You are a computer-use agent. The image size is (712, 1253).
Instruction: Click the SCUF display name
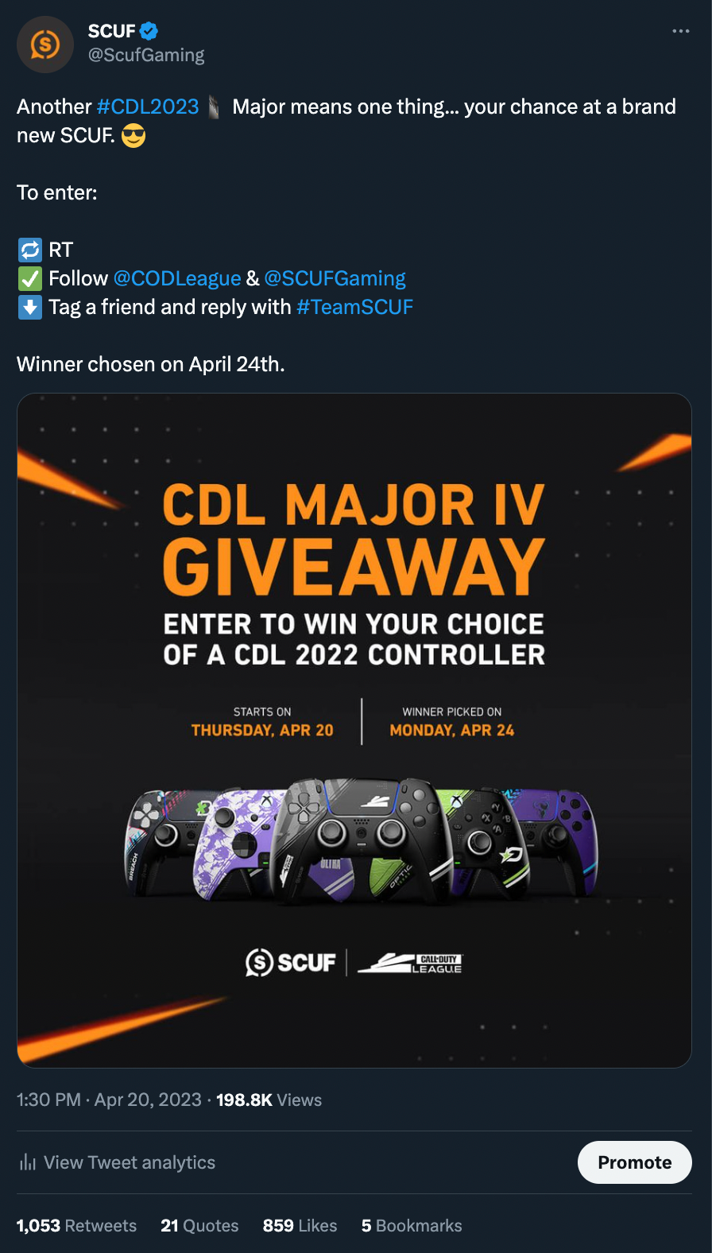(111, 31)
